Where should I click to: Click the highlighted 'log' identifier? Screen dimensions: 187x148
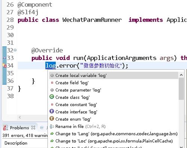(x=50, y=66)
